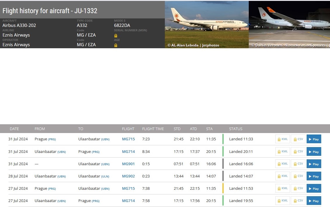Click locked KML icon for MG901 flight
Screen dimensions: 330x207
283,164
